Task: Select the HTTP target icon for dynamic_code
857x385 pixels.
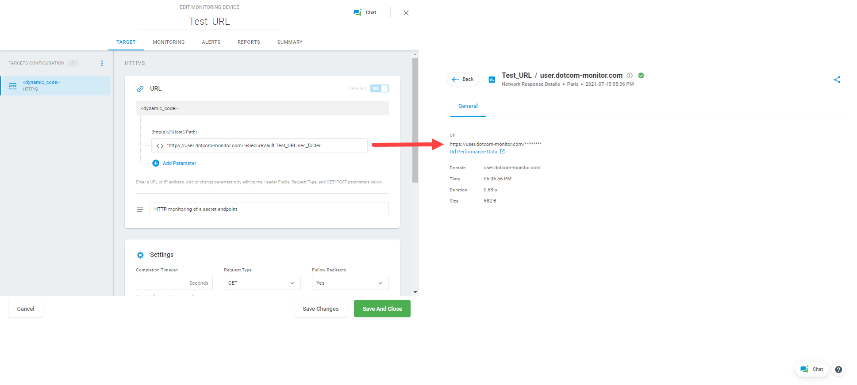Action: pos(13,86)
